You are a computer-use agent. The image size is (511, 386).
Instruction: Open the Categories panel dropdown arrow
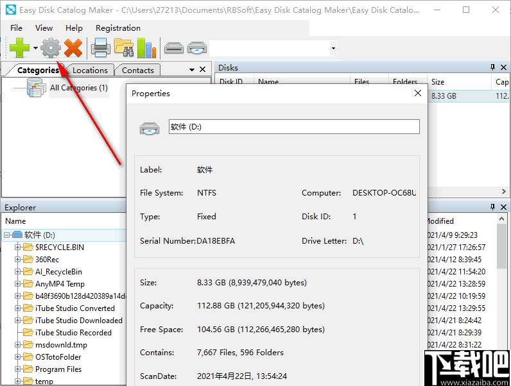point(192,70)
